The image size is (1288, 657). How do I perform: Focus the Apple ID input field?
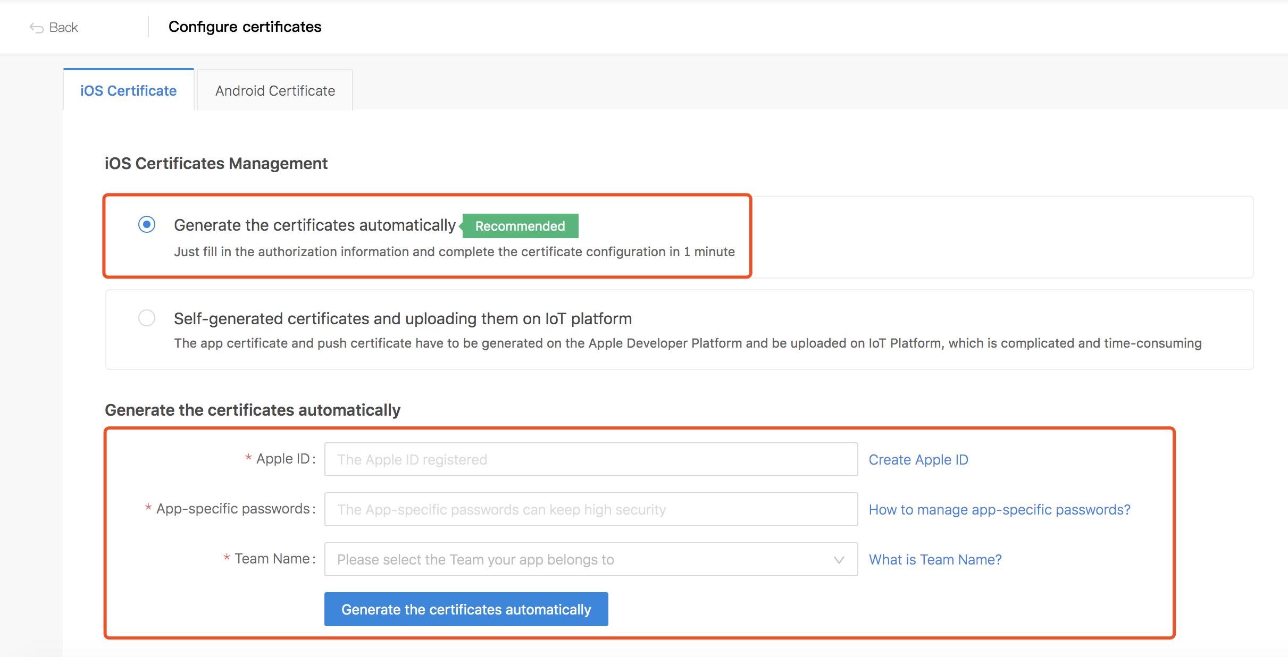click(590, 460)
